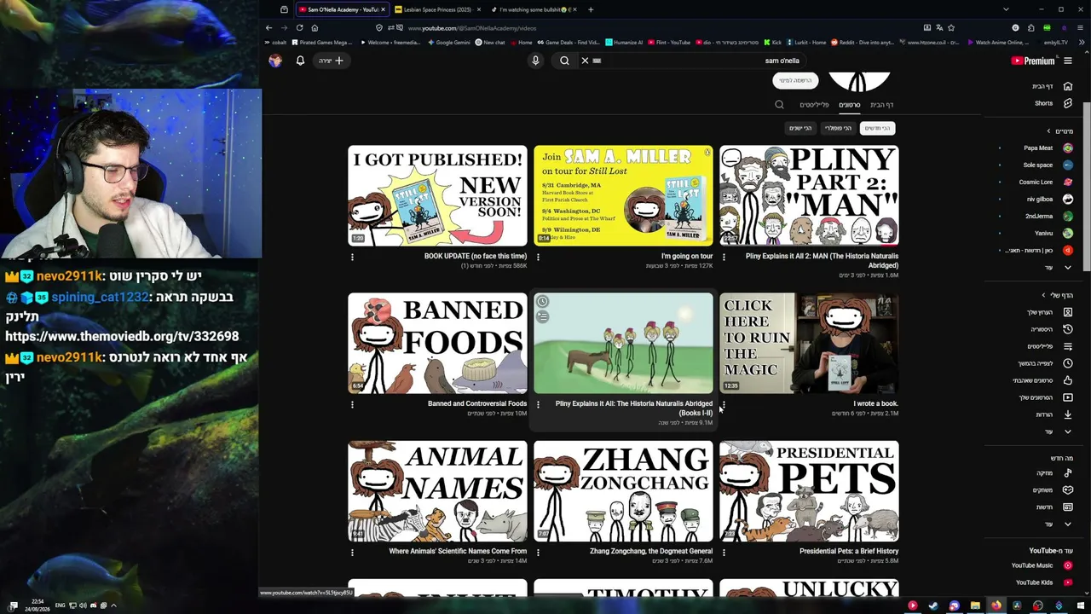Show more explore categories
The image size is (1091, 614).
tap(1059, 524)
